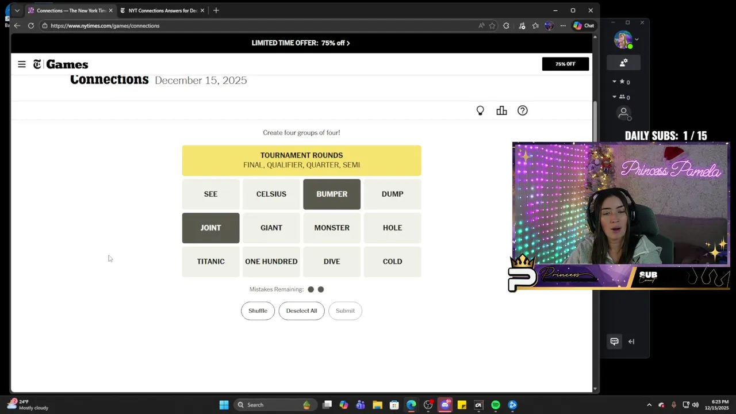Select the GIANT tile
The height and width of the screenshot is (414, 736).
271,228
